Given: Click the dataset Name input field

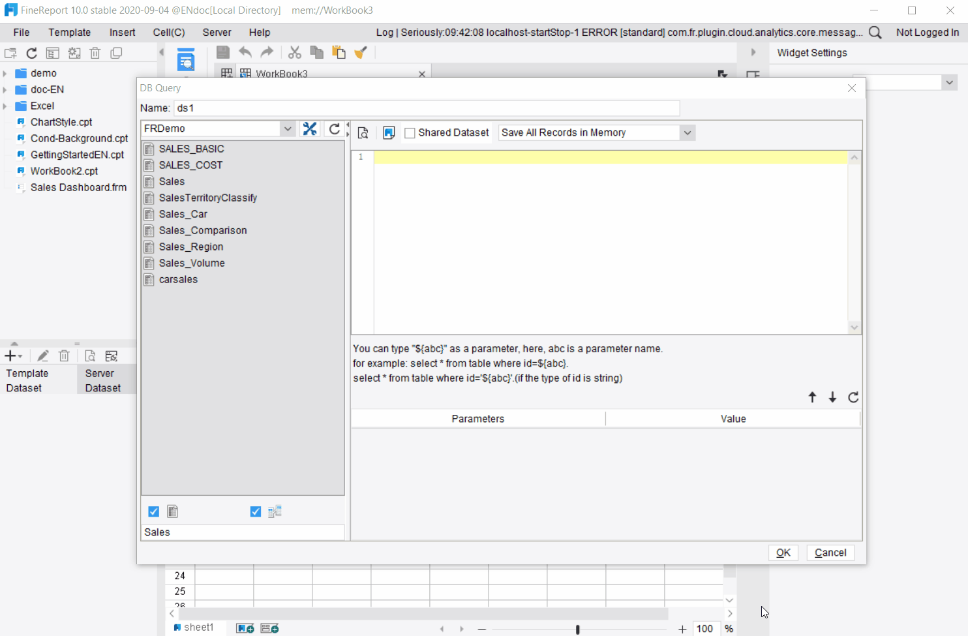Looking at the screenshot, I should point(427,108).
